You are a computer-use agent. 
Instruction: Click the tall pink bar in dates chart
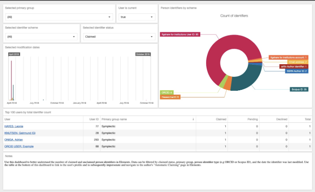point(11,80)
